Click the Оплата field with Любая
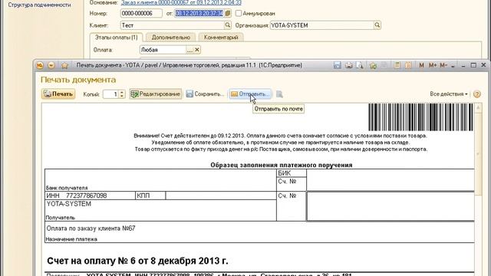This screenshot has width=491, height=276. coord(163,50)
